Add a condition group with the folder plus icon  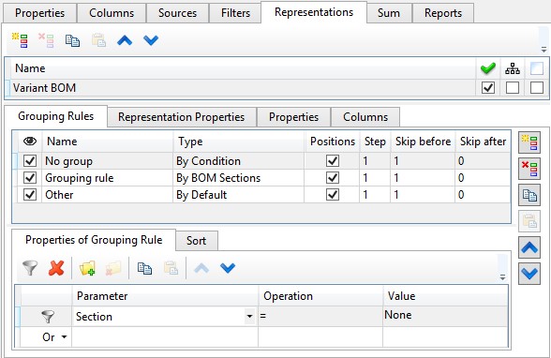(87, 268)
